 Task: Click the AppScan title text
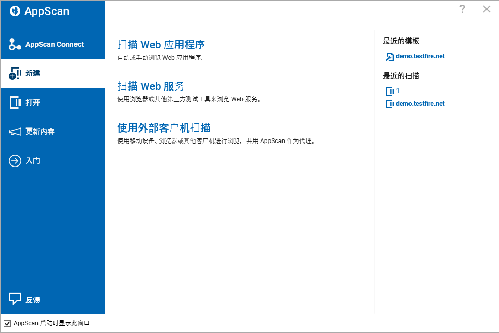click(47, 11)
